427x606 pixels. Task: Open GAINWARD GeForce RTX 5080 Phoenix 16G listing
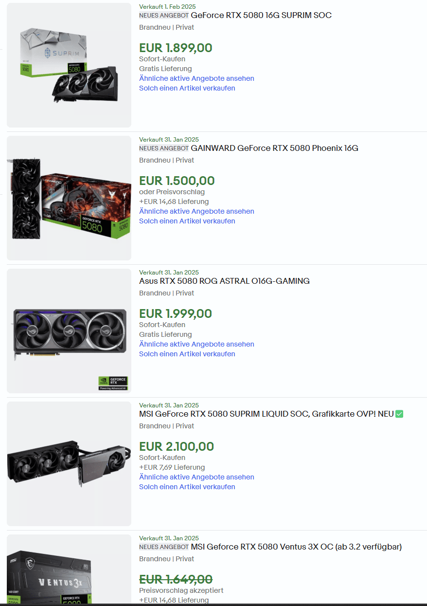coord(274,148)
